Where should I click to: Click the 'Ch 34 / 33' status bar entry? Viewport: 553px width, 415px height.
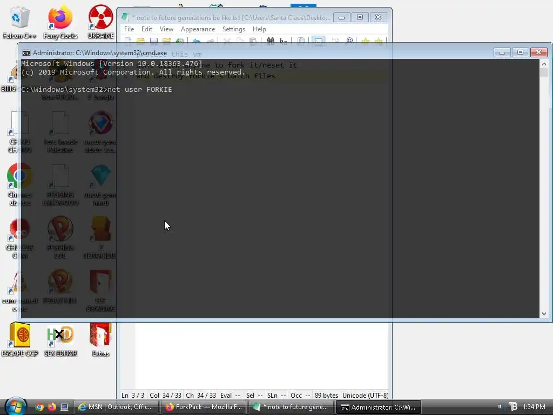pyautogui.click(x=201, y=395)
